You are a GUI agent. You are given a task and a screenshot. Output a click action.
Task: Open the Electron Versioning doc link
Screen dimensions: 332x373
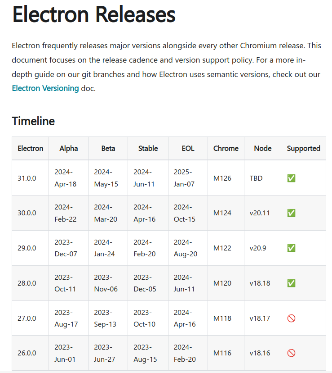point(45,88)
